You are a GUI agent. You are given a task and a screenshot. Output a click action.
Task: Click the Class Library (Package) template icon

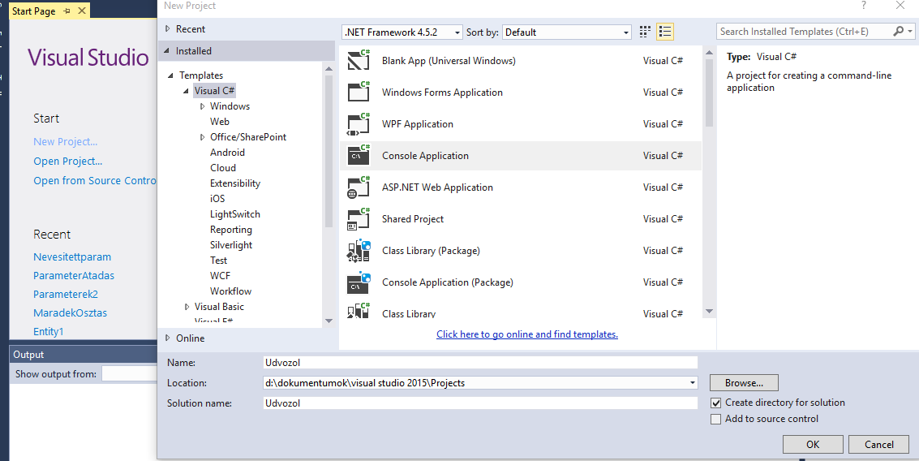pyautogui.click(x=358, y=251)
